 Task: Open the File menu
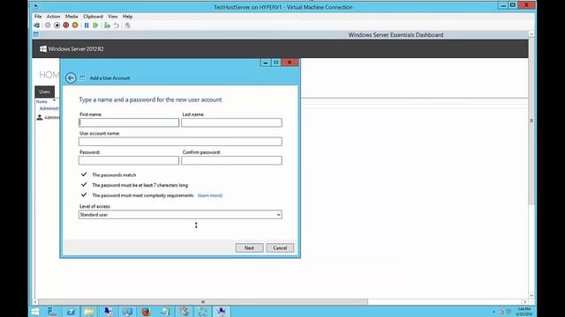38,17
